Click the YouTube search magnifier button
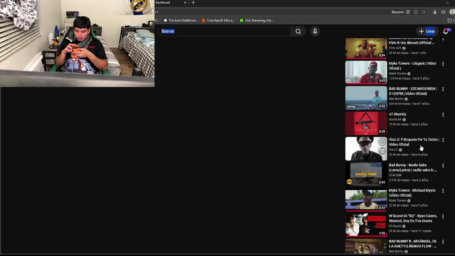The width and height of the screenshot is (455, 256). 298,31
